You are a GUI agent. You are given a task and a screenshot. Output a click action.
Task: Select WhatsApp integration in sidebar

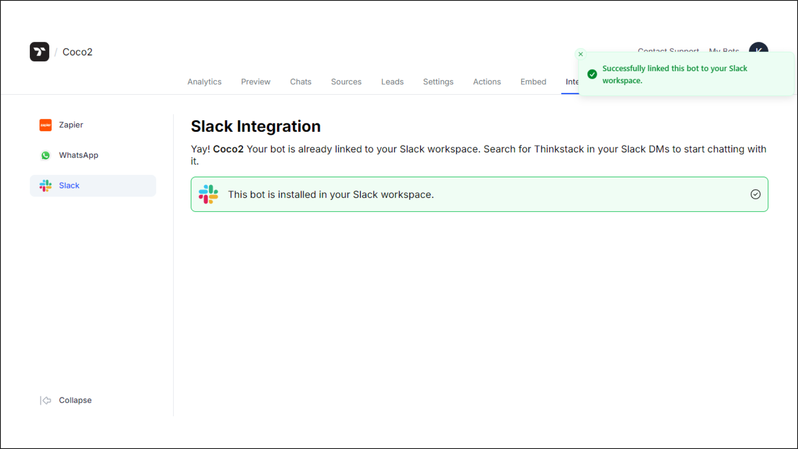click(x=93, y=155)
